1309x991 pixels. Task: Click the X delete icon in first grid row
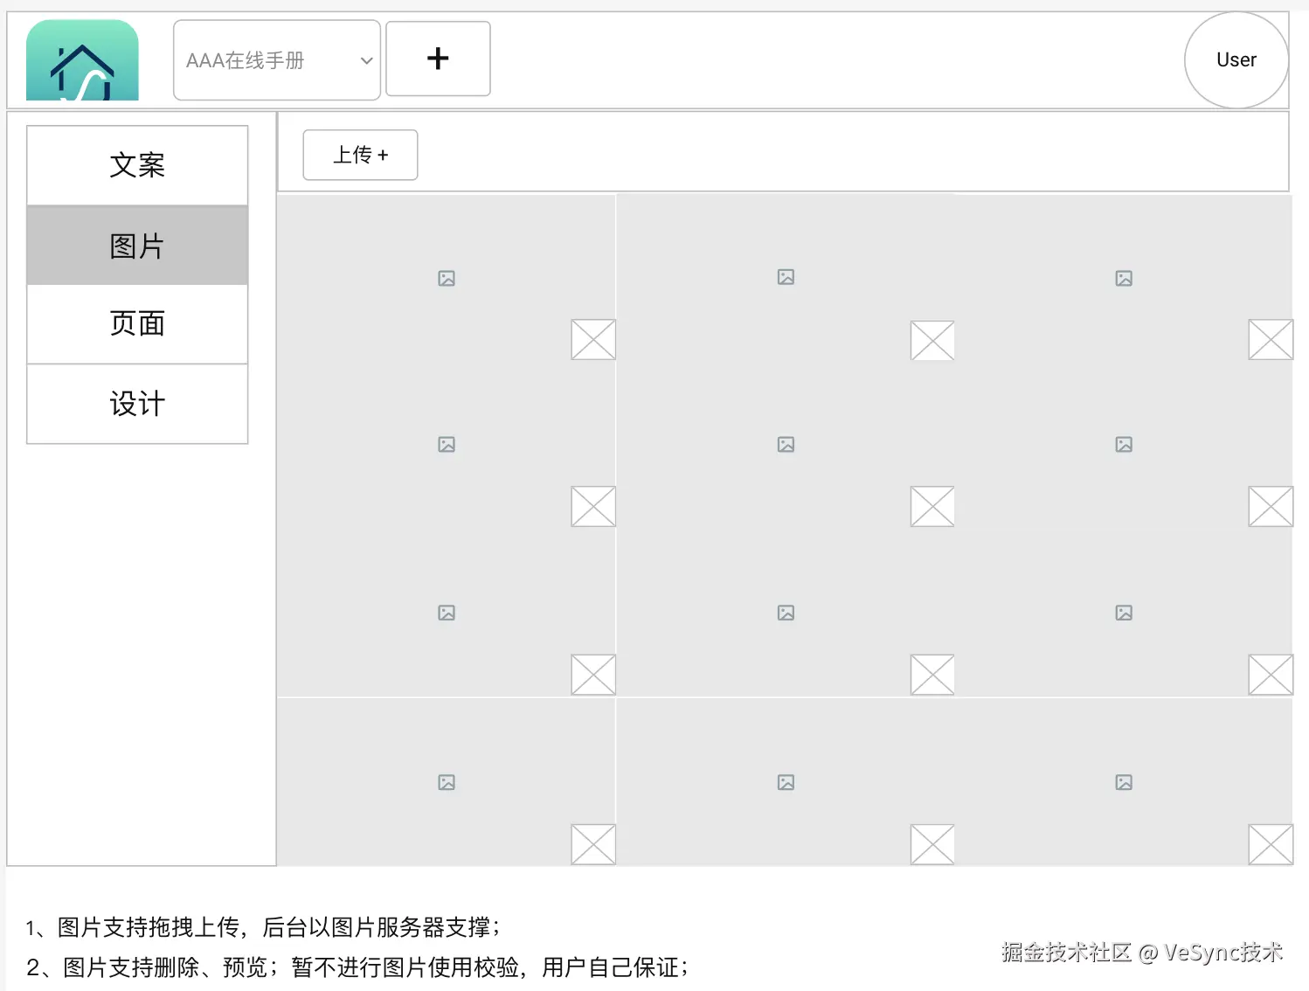point(592,339)
